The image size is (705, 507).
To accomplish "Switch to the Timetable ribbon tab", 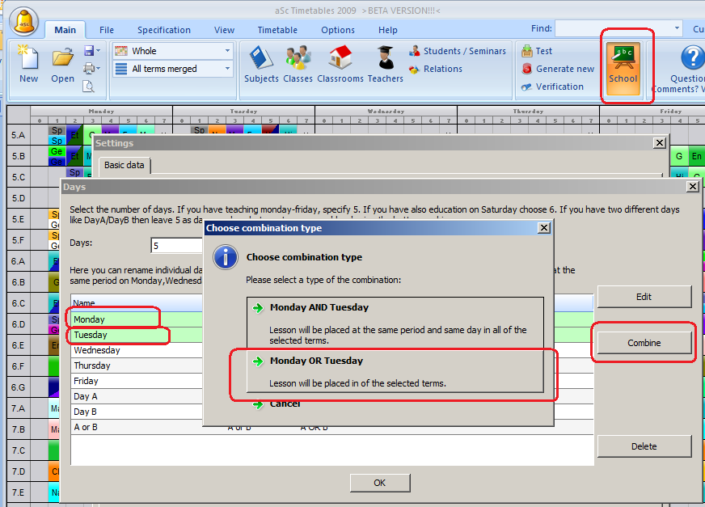I will pos(277,30).
